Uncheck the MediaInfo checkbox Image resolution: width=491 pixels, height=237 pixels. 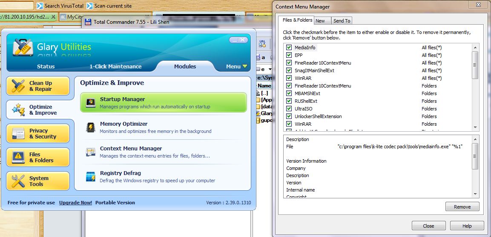tap(289, 48)
